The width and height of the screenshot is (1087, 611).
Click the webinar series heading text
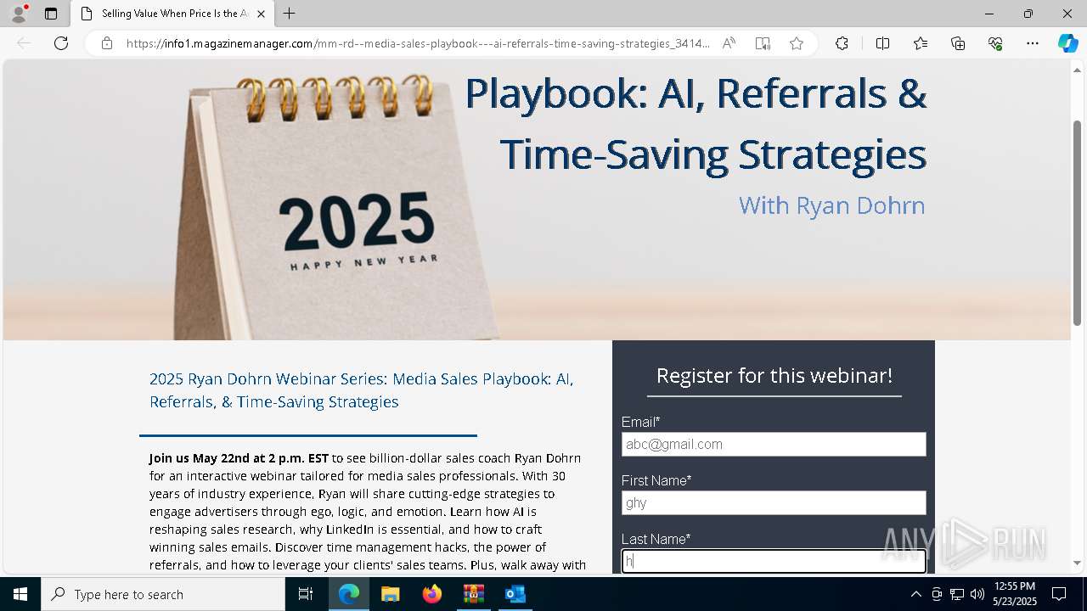[362, 390]
